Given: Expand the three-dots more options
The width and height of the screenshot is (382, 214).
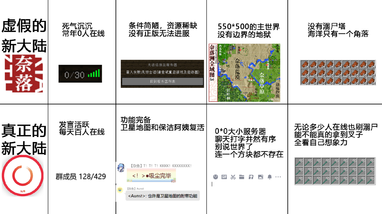Looking at the screenshot, I should 278,177.
